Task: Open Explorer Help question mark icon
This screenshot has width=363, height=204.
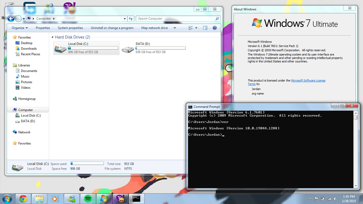Action: click(x=215, y=28)
